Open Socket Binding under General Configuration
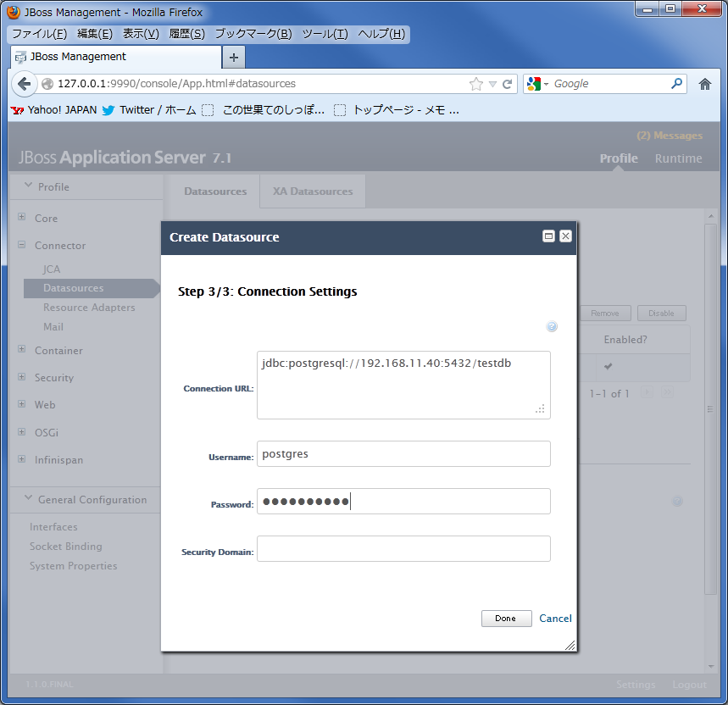The width and height of the screenshot is (728, 705). tap(66, 547)
